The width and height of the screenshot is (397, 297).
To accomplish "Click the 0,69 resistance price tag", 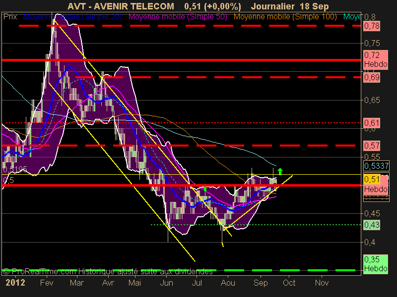I will (372, 77).
